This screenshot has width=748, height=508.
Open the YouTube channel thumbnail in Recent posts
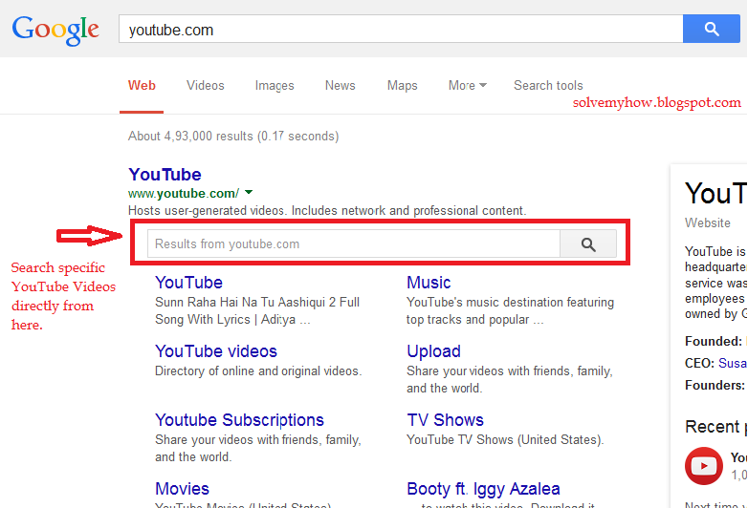704,466
